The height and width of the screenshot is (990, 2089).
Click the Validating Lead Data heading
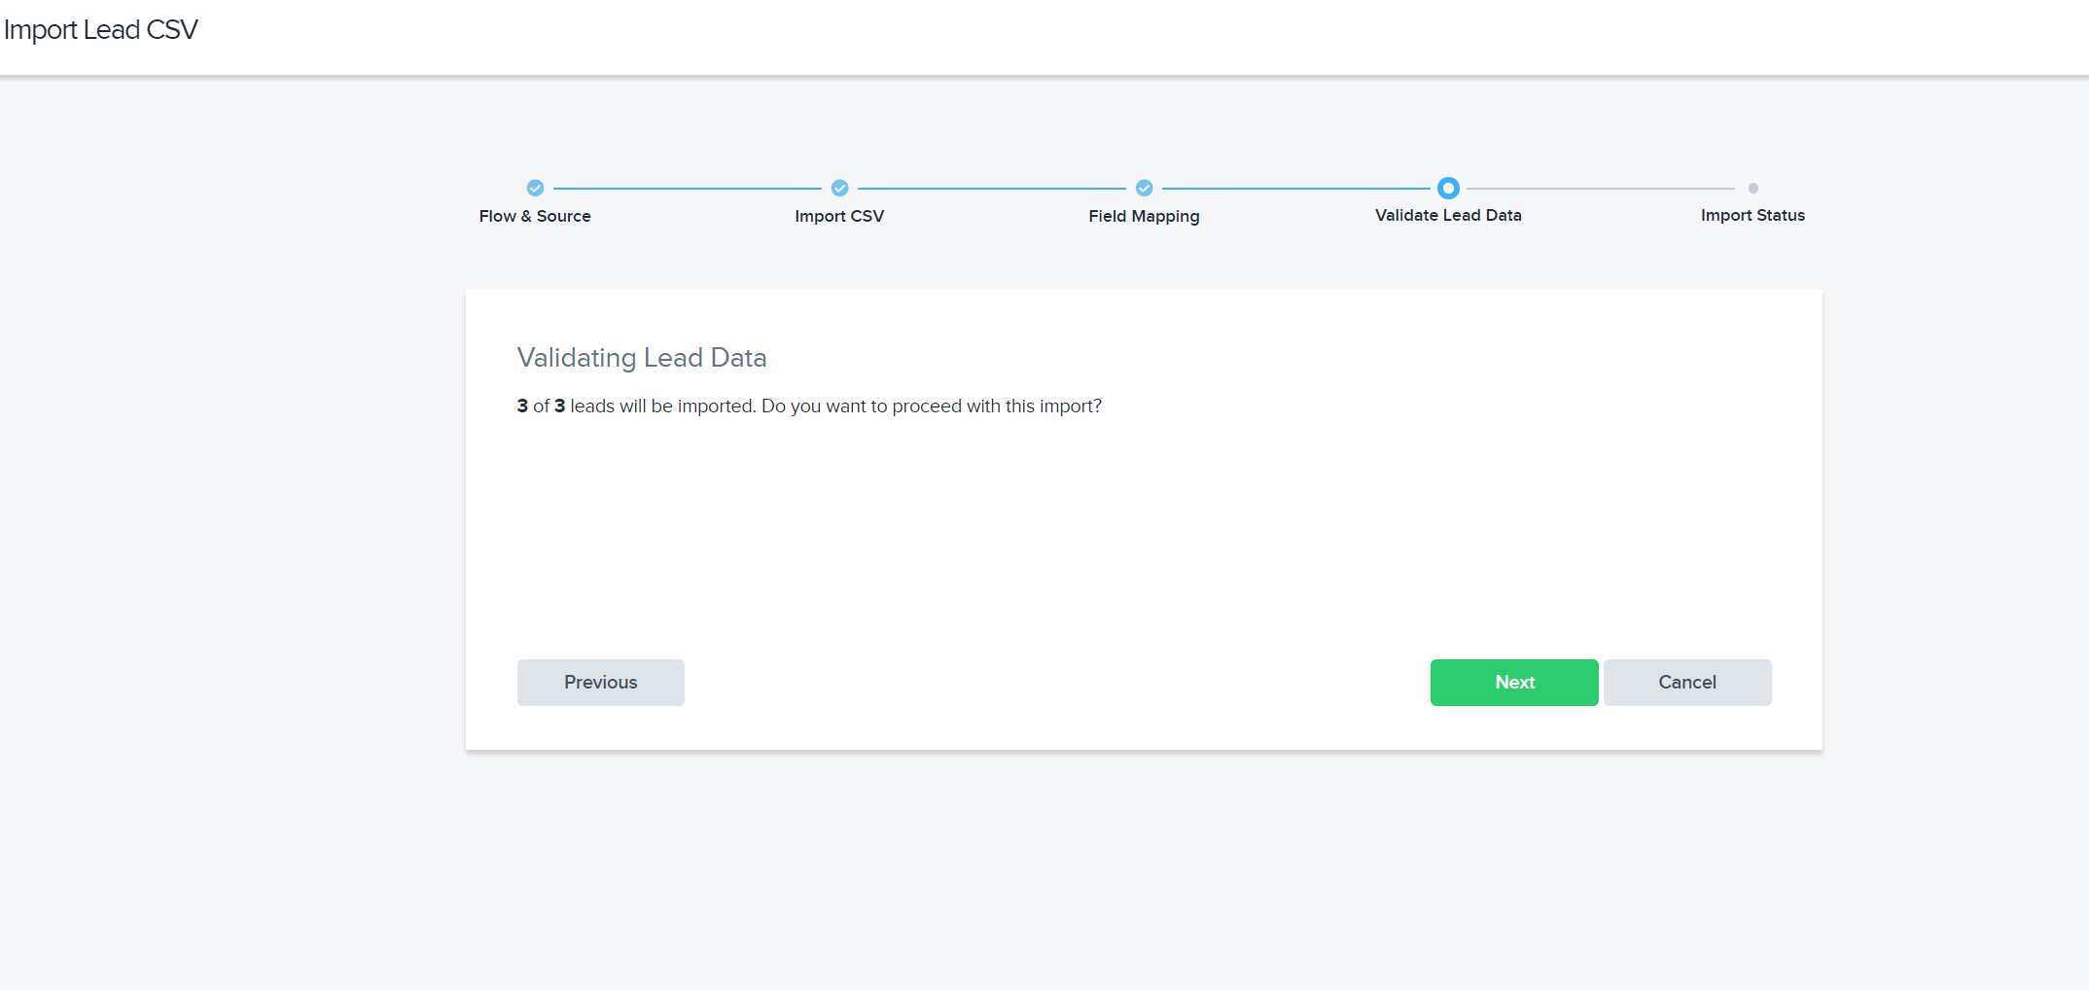[642, 358]
